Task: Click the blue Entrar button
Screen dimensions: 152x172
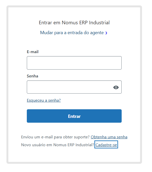Action: [74, 116]
